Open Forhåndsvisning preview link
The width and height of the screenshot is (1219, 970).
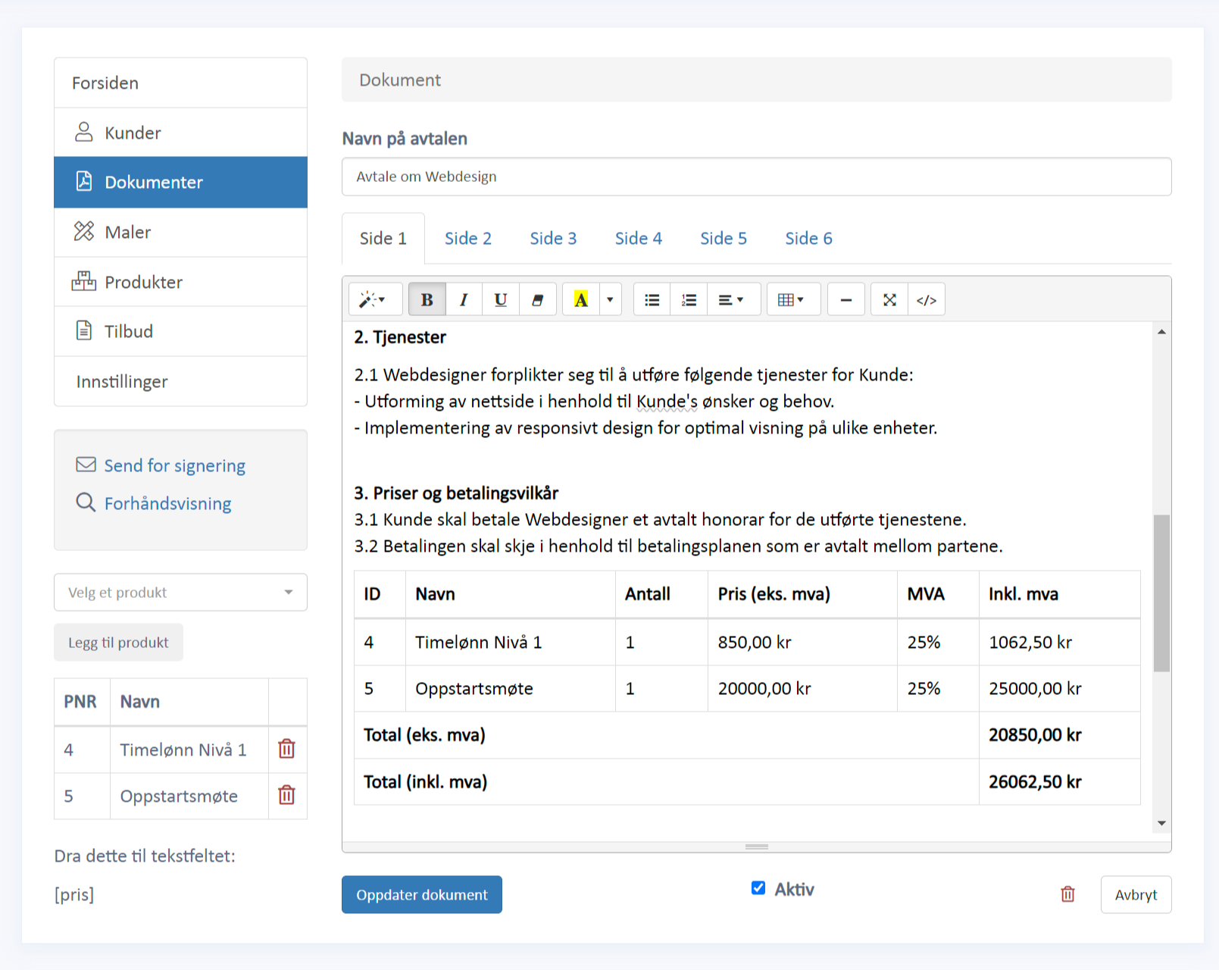(168, 504)
